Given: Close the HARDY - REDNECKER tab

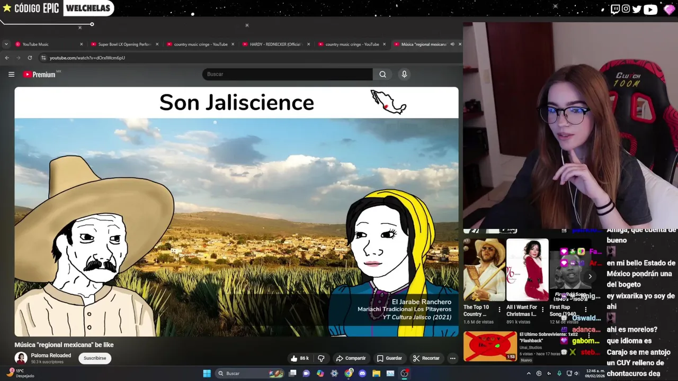Looking at the screenshot, I should [308, 44].
